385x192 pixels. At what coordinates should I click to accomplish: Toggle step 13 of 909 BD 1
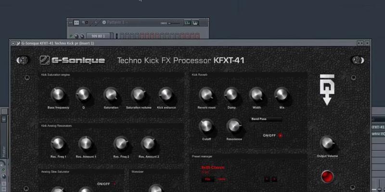[182, 36]
